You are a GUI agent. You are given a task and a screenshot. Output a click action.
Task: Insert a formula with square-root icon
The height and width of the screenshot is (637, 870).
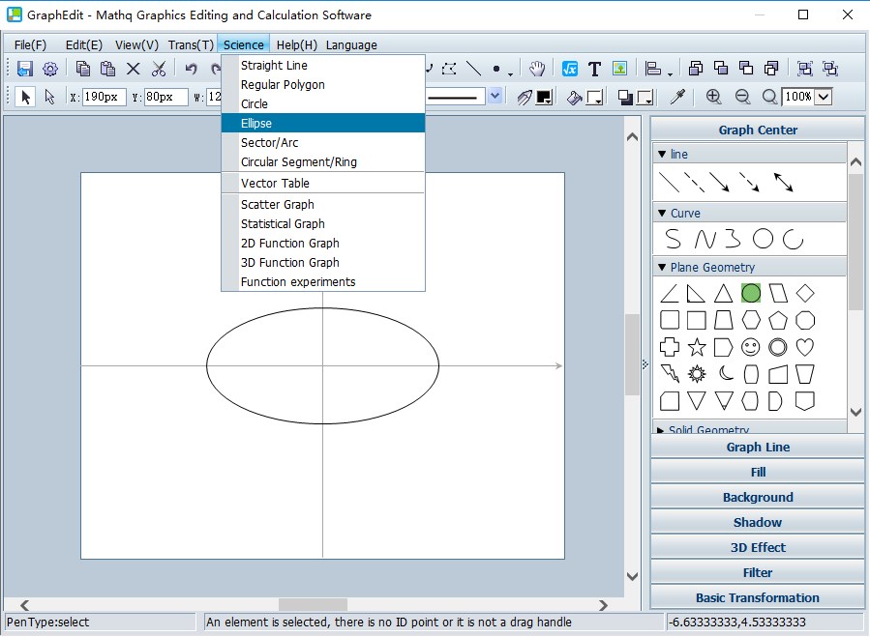point(569,69)
